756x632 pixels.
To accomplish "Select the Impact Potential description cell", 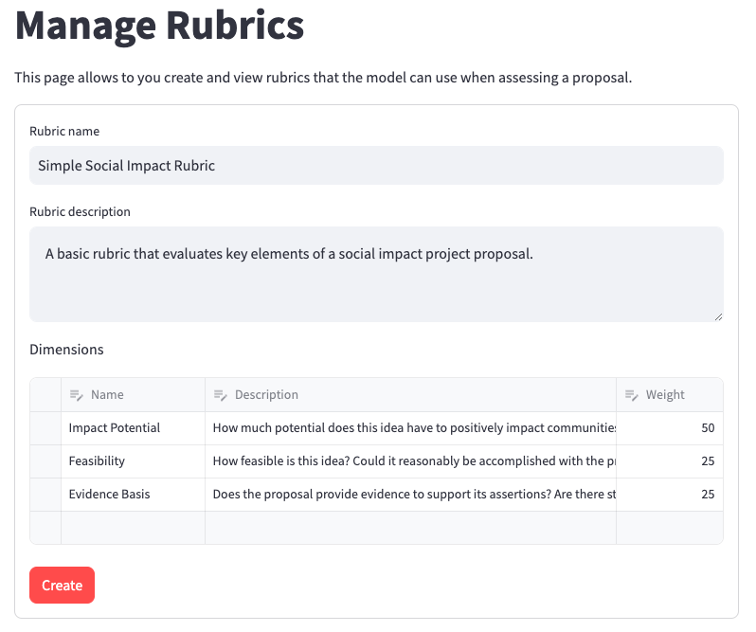I will click(410, 428).
